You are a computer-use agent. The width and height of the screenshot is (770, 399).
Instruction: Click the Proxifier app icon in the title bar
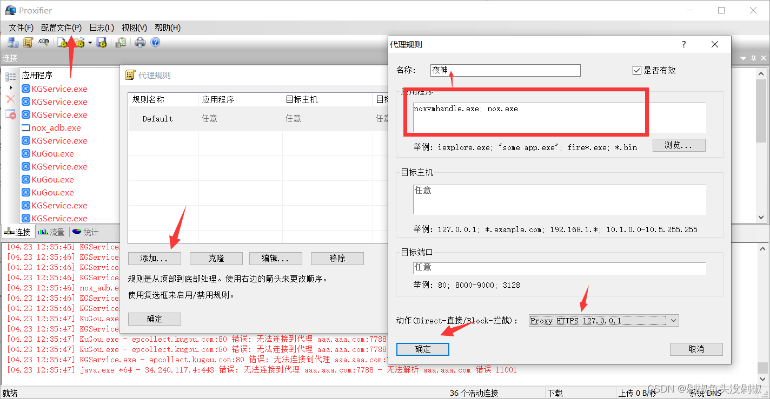pos(11,10)
